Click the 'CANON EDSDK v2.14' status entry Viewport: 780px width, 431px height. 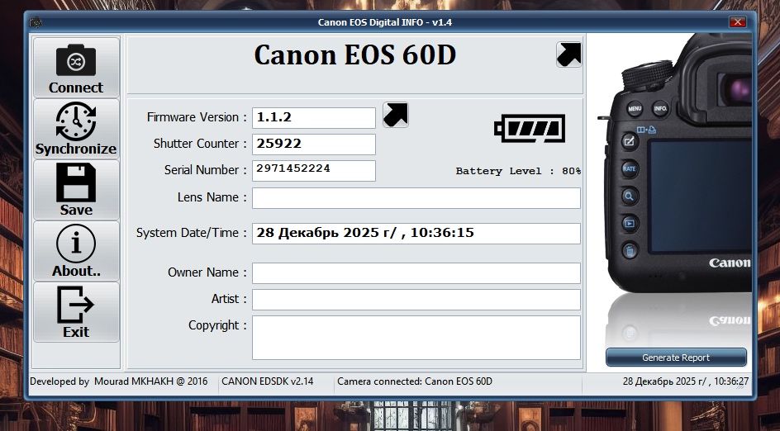(268, 381)
